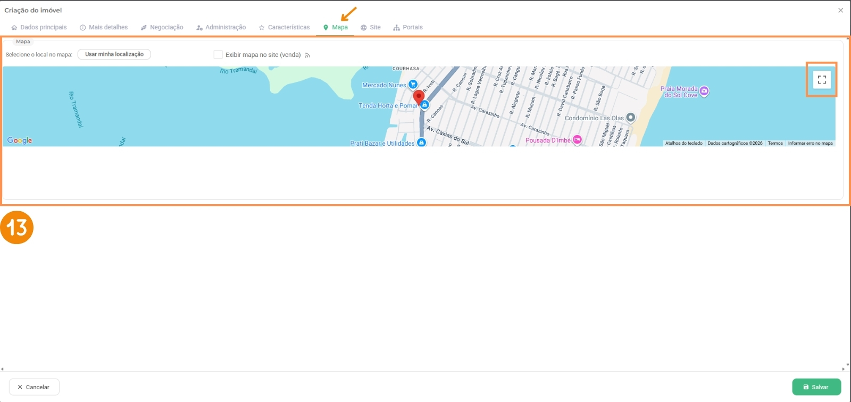Click Pousada D'Imbé hotel marker

[x=577, y=140]
